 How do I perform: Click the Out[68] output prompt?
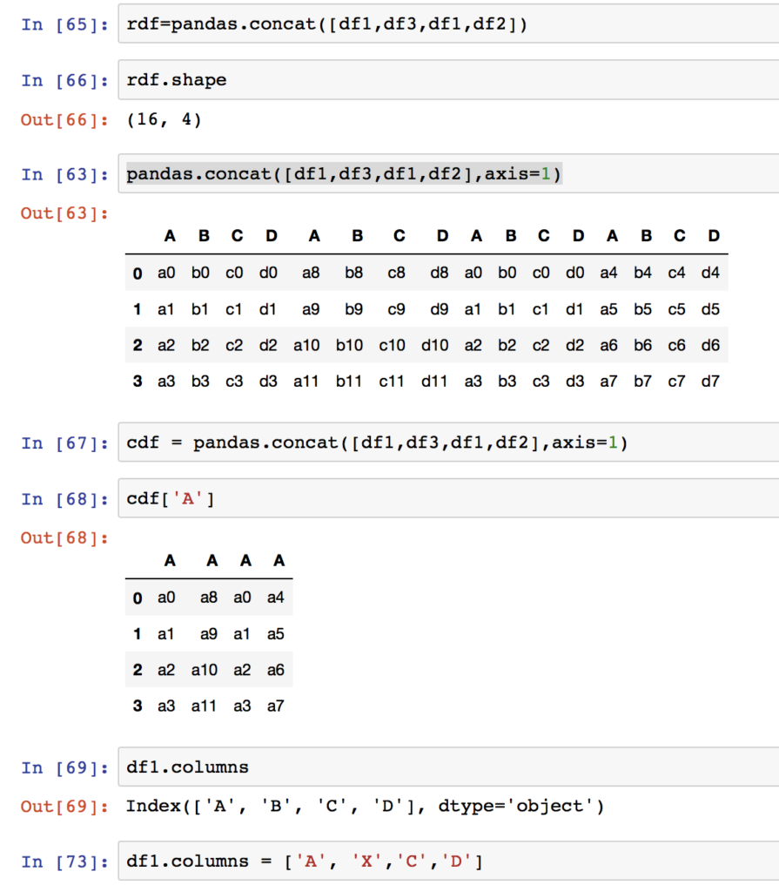[x=64, y=537]
